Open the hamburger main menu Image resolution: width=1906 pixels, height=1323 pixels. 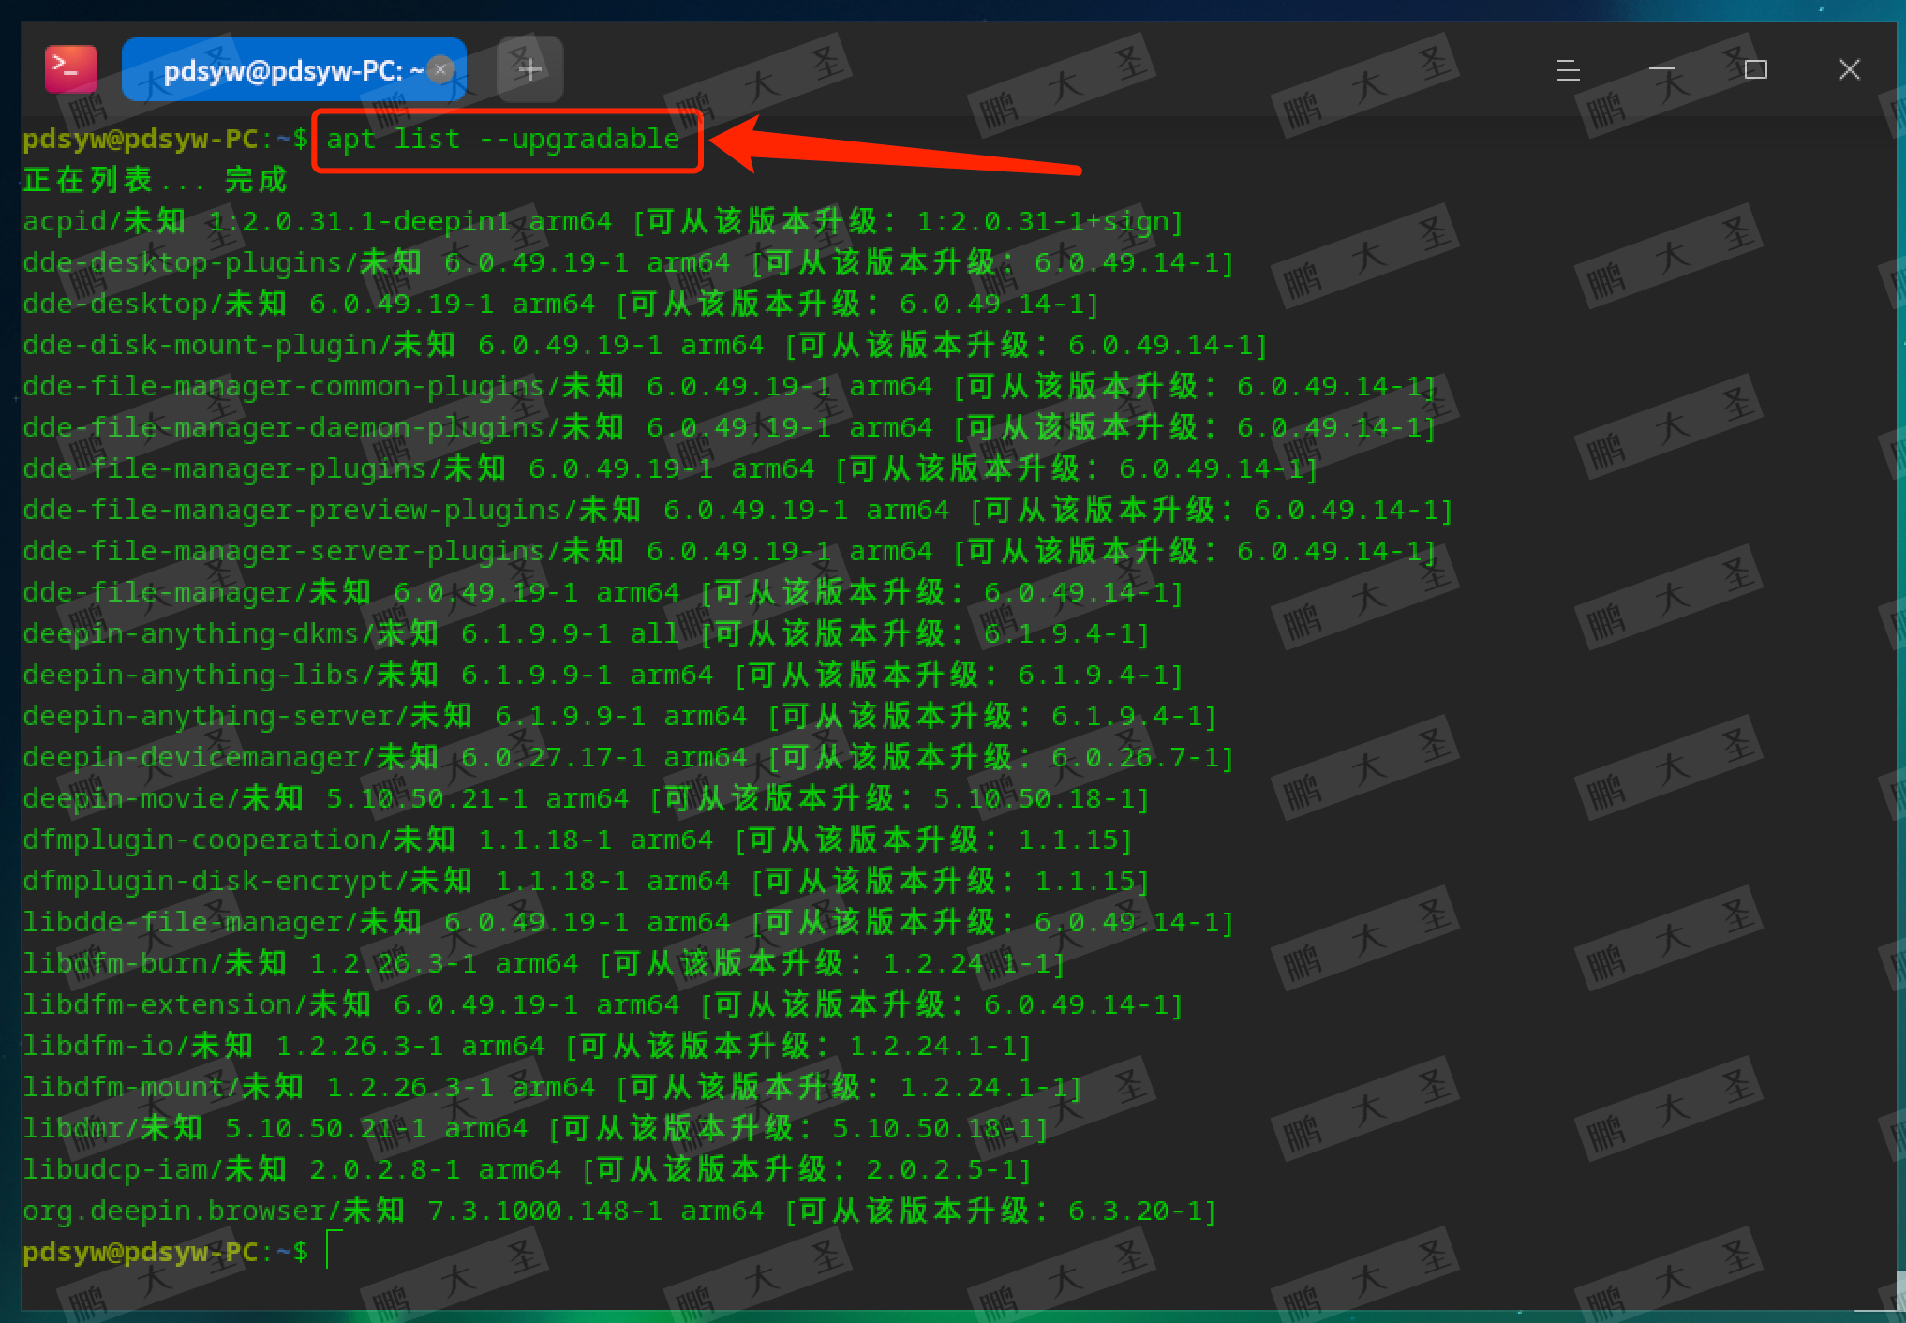pyautogui.click(x=1568, y=69)
